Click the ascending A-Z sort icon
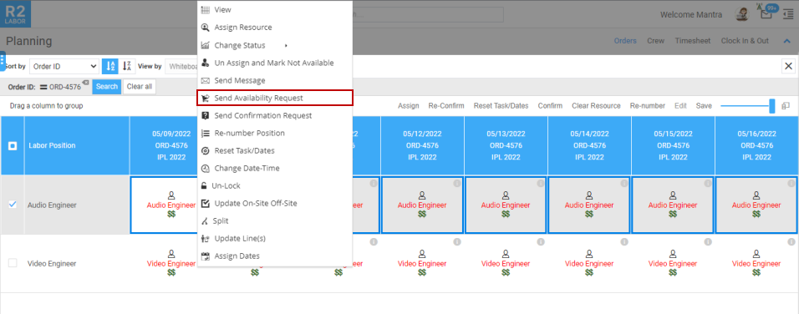This screenshot has width=799, height=314. click(x=109, y=66)
